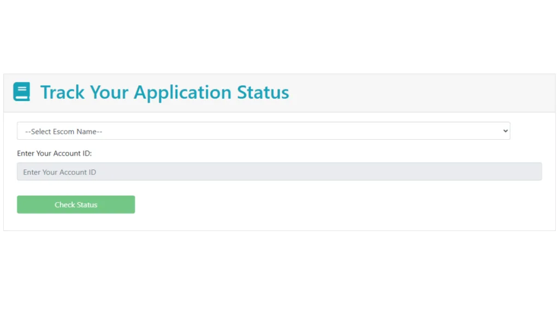Click the Enter Your Account ID: label
The image size is (559, 326).
tap(54, 153)
